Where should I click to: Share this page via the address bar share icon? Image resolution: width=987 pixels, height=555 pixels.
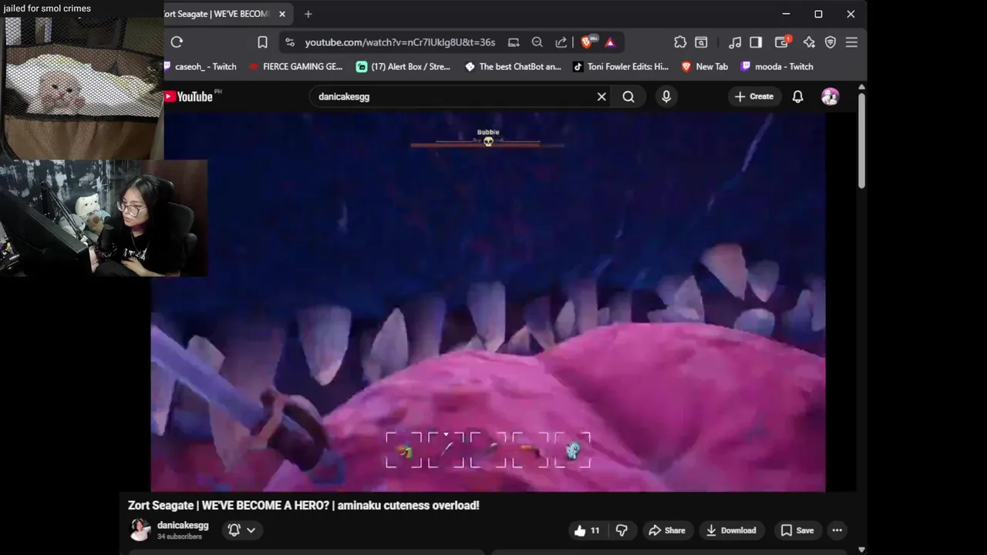(x=561, y=42)
